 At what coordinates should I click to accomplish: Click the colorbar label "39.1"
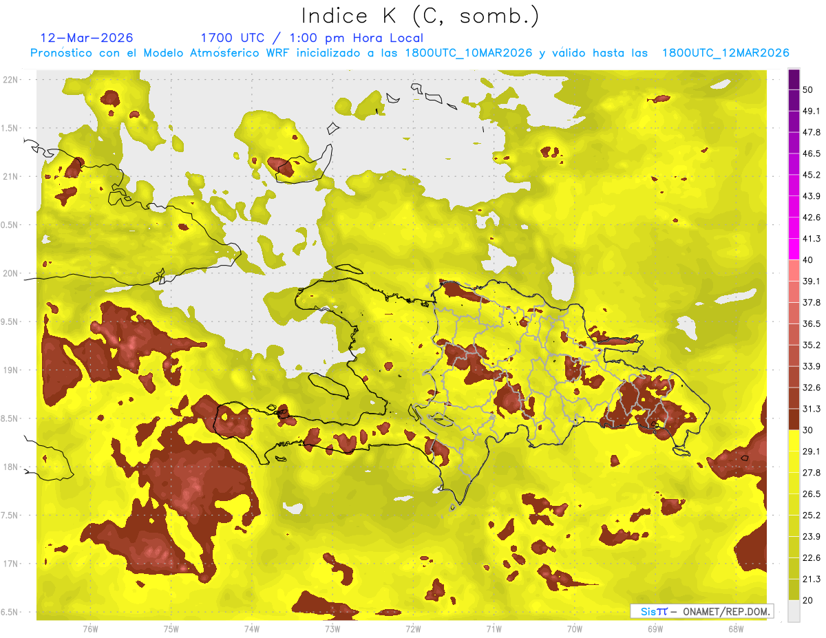[x=812, y=281]
